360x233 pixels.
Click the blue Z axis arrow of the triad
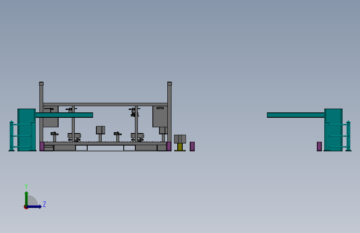pos(34,206)
